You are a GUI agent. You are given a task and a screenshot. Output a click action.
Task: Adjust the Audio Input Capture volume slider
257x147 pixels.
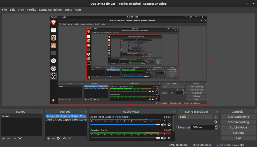[159, 125]
